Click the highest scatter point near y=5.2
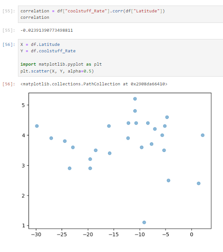The width and height of the screenshot is (223, 252). (135, 99)
